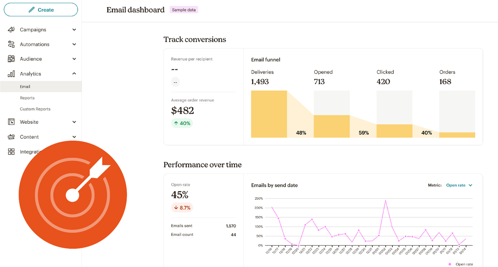498x267 pixels.
Task: Click the Content tray icon
Action: tap(11, 137)
